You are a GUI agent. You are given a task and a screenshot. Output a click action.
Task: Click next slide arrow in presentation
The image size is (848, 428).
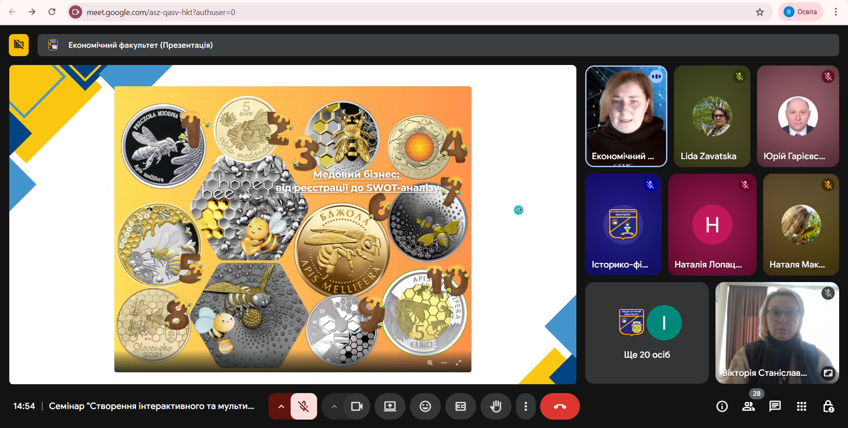pos(518,210)
